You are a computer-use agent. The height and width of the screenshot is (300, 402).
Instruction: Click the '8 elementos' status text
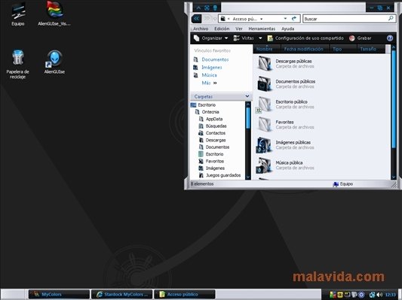tap(202, 183)
